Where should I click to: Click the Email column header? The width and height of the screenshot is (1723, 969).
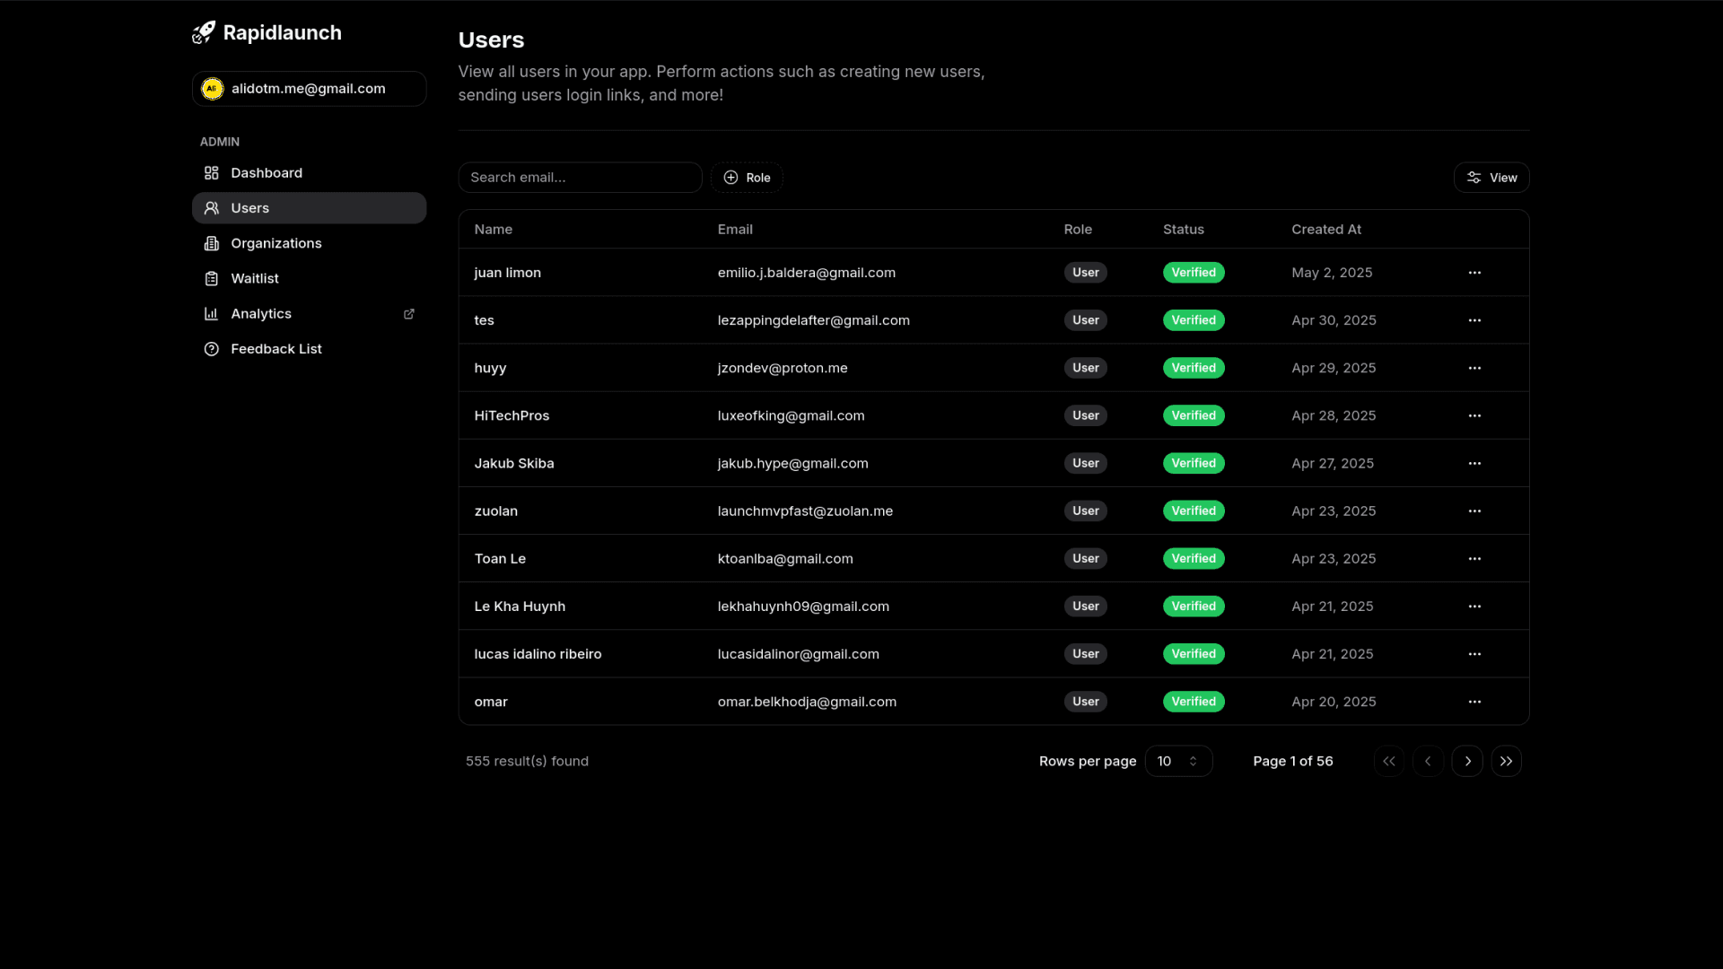tap(734, 230)
